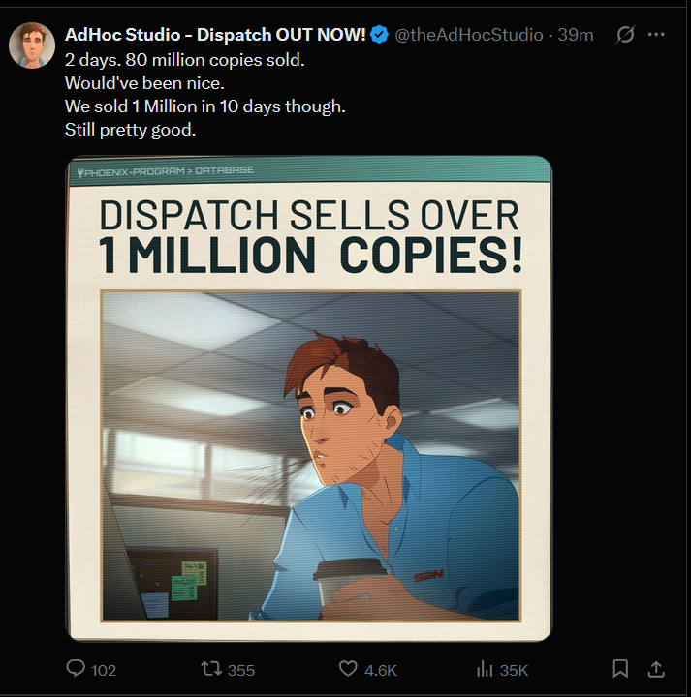691x697 pixels.
Task: Like the tweet with the heart icon
Action: point(348,669)
